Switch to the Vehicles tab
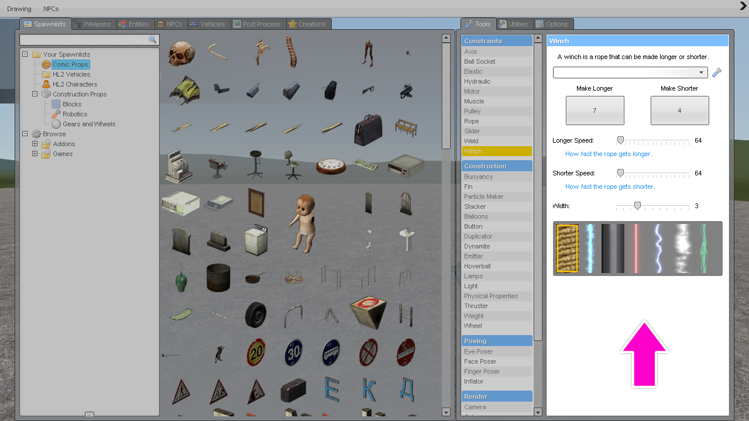 (208, 24)
